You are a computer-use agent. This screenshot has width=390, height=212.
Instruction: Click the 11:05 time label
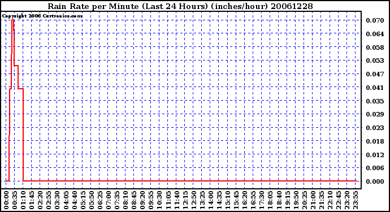click(168, 200)
